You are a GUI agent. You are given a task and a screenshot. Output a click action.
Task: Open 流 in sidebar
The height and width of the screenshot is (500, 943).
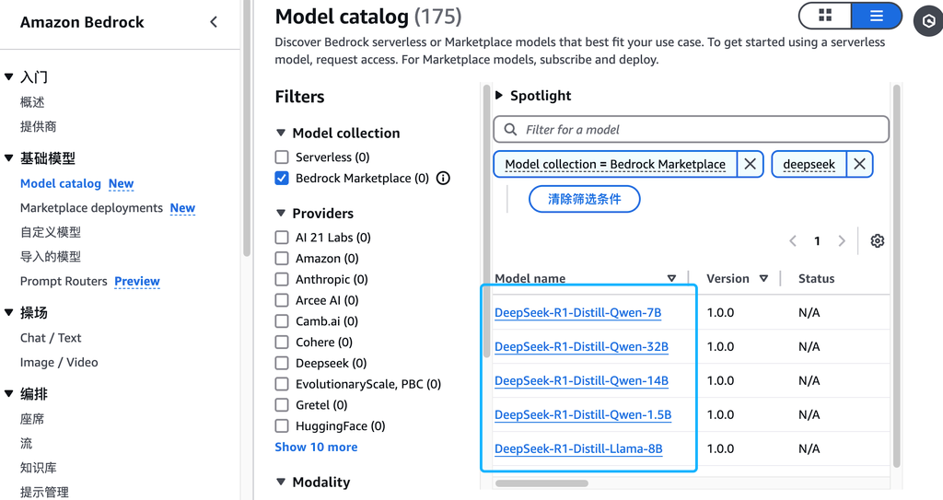click(x=27, y=444)
